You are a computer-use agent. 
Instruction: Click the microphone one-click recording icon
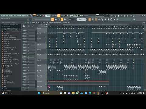click(118, 16)
